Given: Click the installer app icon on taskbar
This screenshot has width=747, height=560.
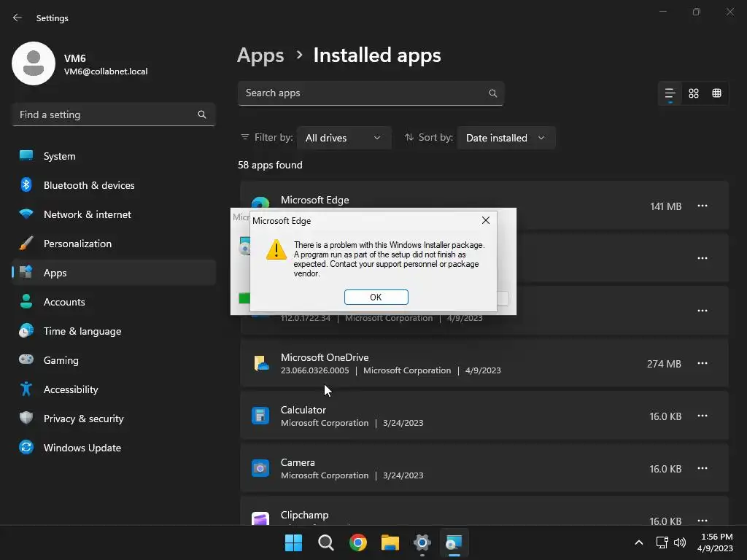Looking at the screenshot, I should (x=454, y=542).
